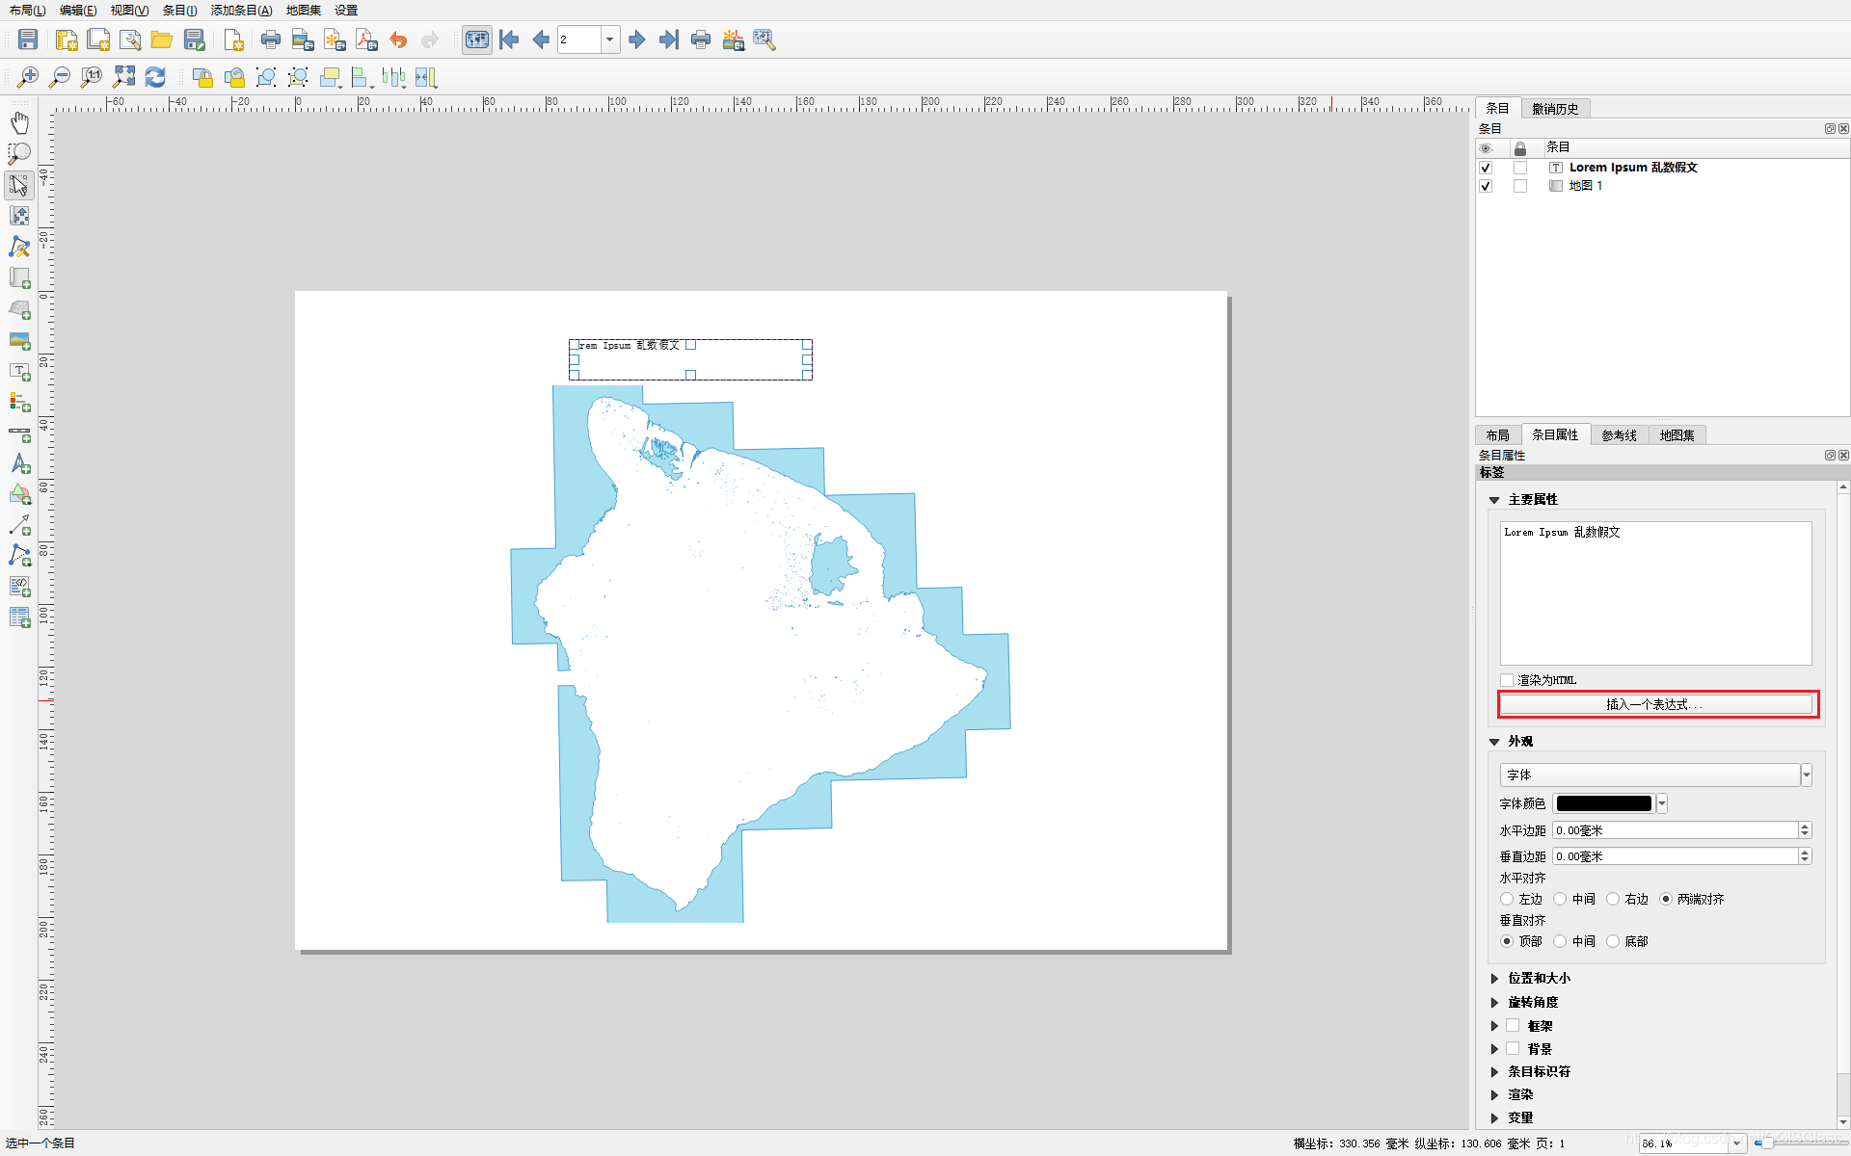Open the atlas page number dropdown
The width and height of the screenshot is (1851, 1156).
pos(609,39)
